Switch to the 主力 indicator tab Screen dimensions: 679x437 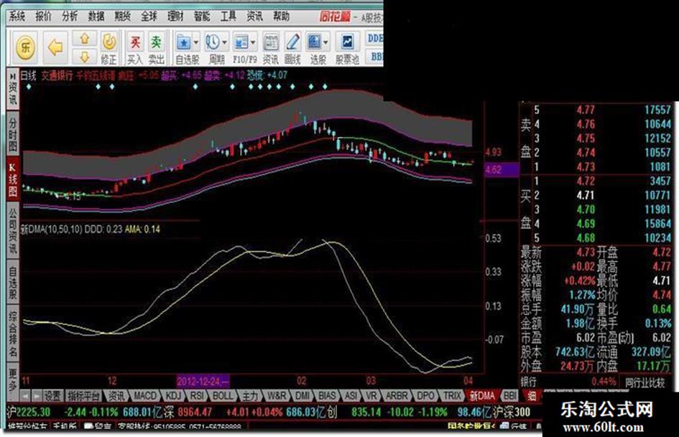(x=250, y=395)
